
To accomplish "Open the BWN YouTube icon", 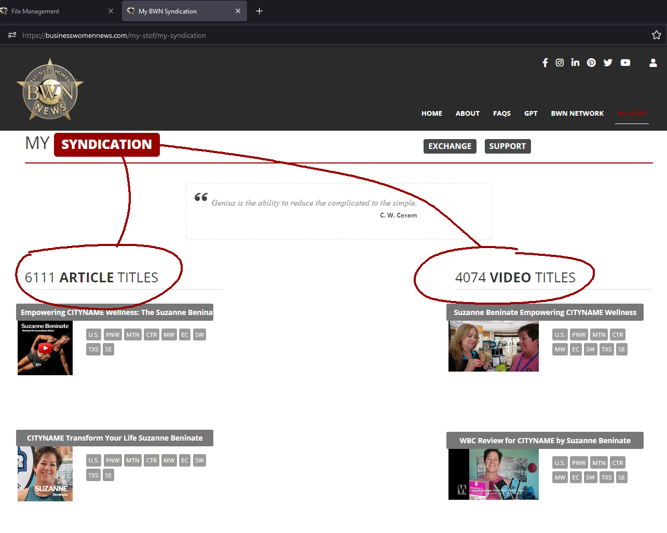I will (x=625, y=63).
